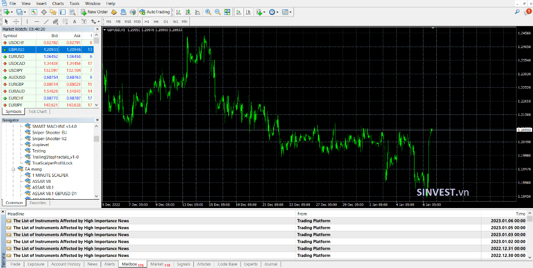Select the line chart type icon
This screenshot has height=268, width=533.
(197, 12)
